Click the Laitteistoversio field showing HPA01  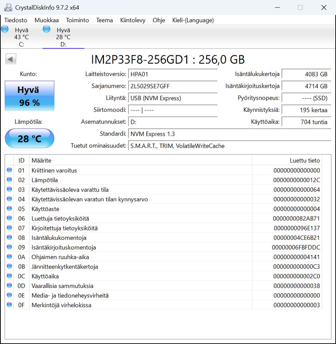173,74
